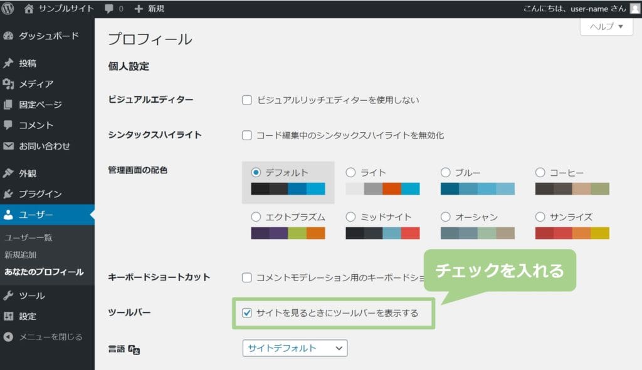Viewport: 642px width, 370px height.
Task: Click the WordPress logo icon
Action: (x=8, y=9)
